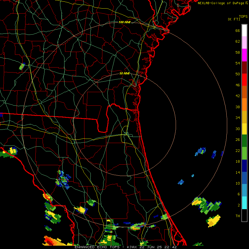Click the "TOPS" legend title
The width and height of the screenshot is (249, 249).
(x=243, y=17)
